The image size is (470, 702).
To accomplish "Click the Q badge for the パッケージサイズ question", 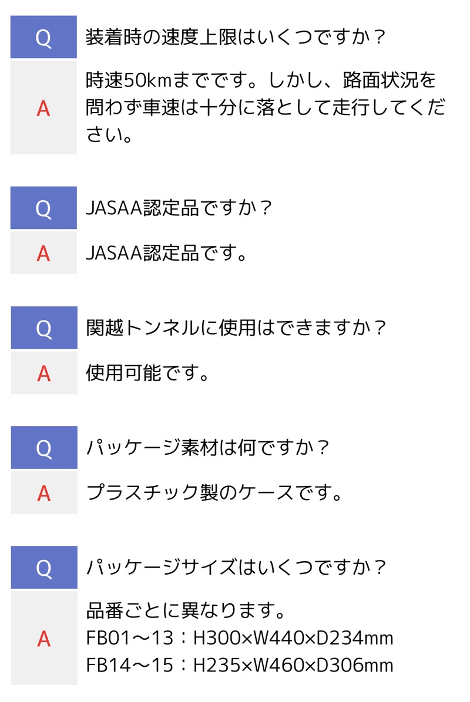I will click(43, 568).
